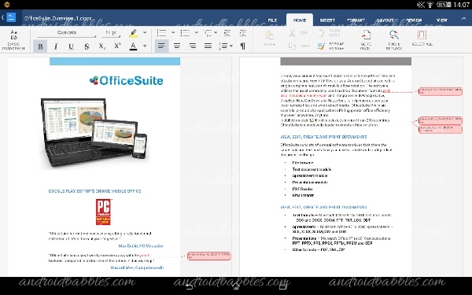472x295 pixels.
Task: Click the Go To Page icon
Action: pos(366,40)
